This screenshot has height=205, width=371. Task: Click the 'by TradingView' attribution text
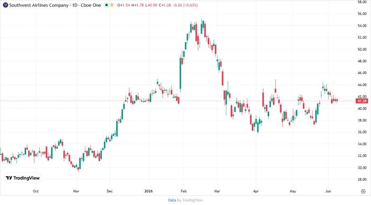[x=190, y=200]
